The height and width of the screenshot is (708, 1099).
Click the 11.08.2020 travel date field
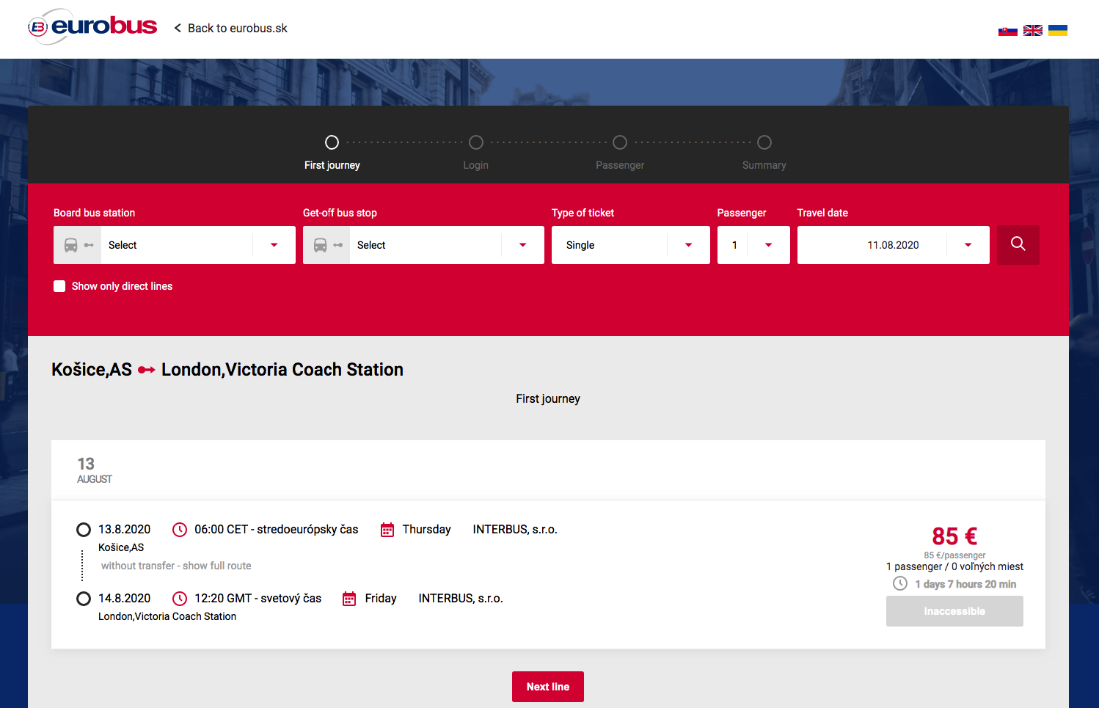893,245
